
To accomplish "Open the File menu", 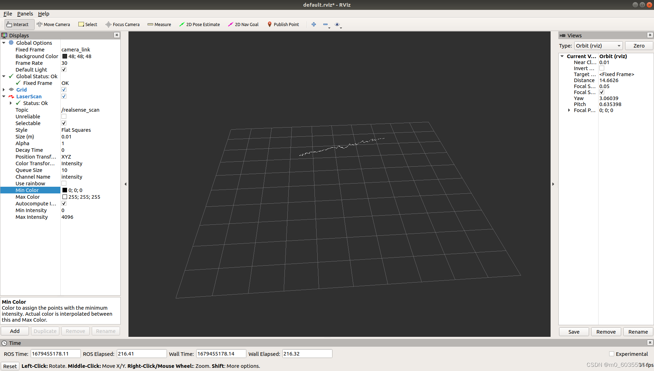I will [x=8, y=14].
